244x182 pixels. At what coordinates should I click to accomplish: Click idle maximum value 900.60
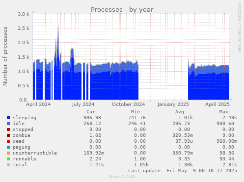225,124
